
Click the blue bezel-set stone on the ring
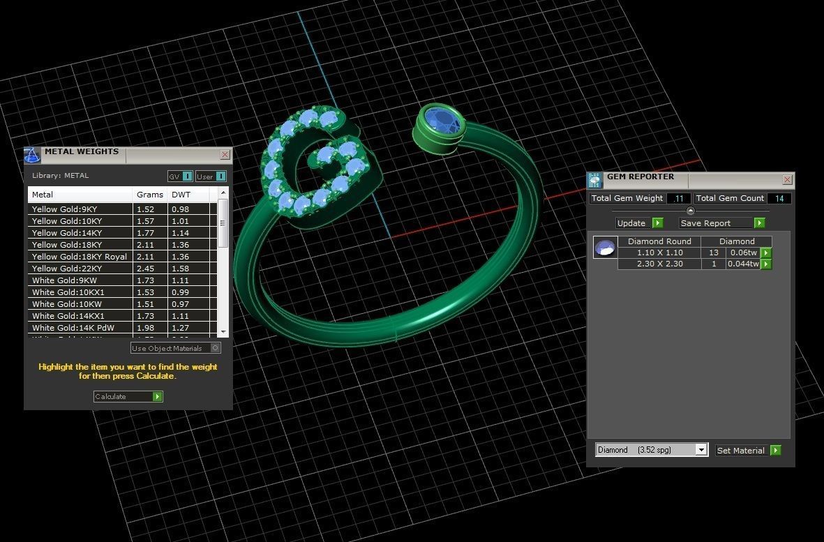tap(442, 121)
